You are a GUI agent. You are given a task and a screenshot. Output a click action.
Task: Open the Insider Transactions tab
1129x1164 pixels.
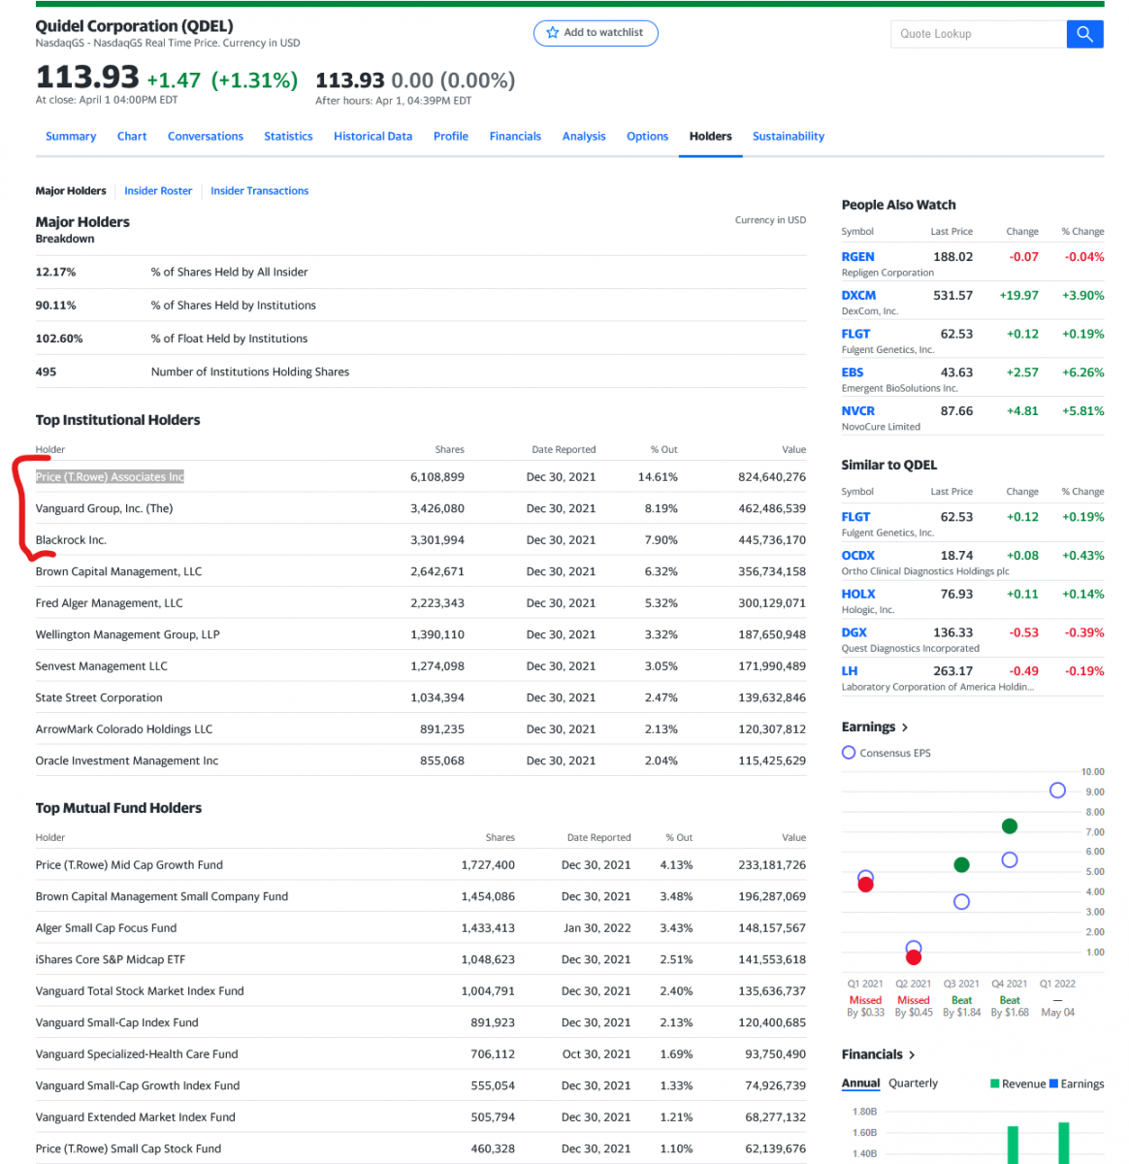coord(259,191)
